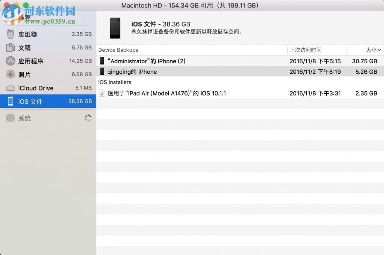
Task: Click the Documents (文稿) sidebar icon
Action: tap(10, 48)
